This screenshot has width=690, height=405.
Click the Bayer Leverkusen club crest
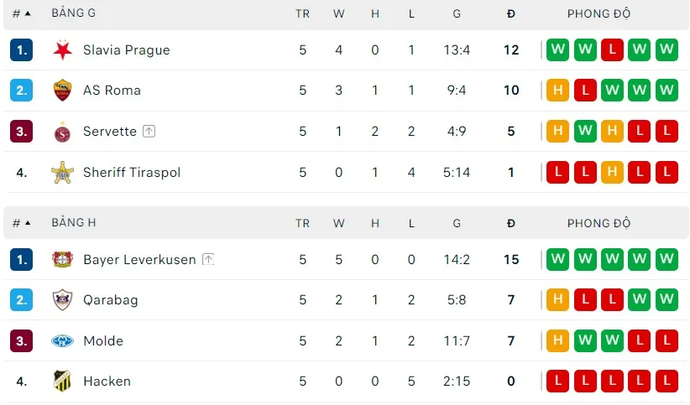coord(62,260)
